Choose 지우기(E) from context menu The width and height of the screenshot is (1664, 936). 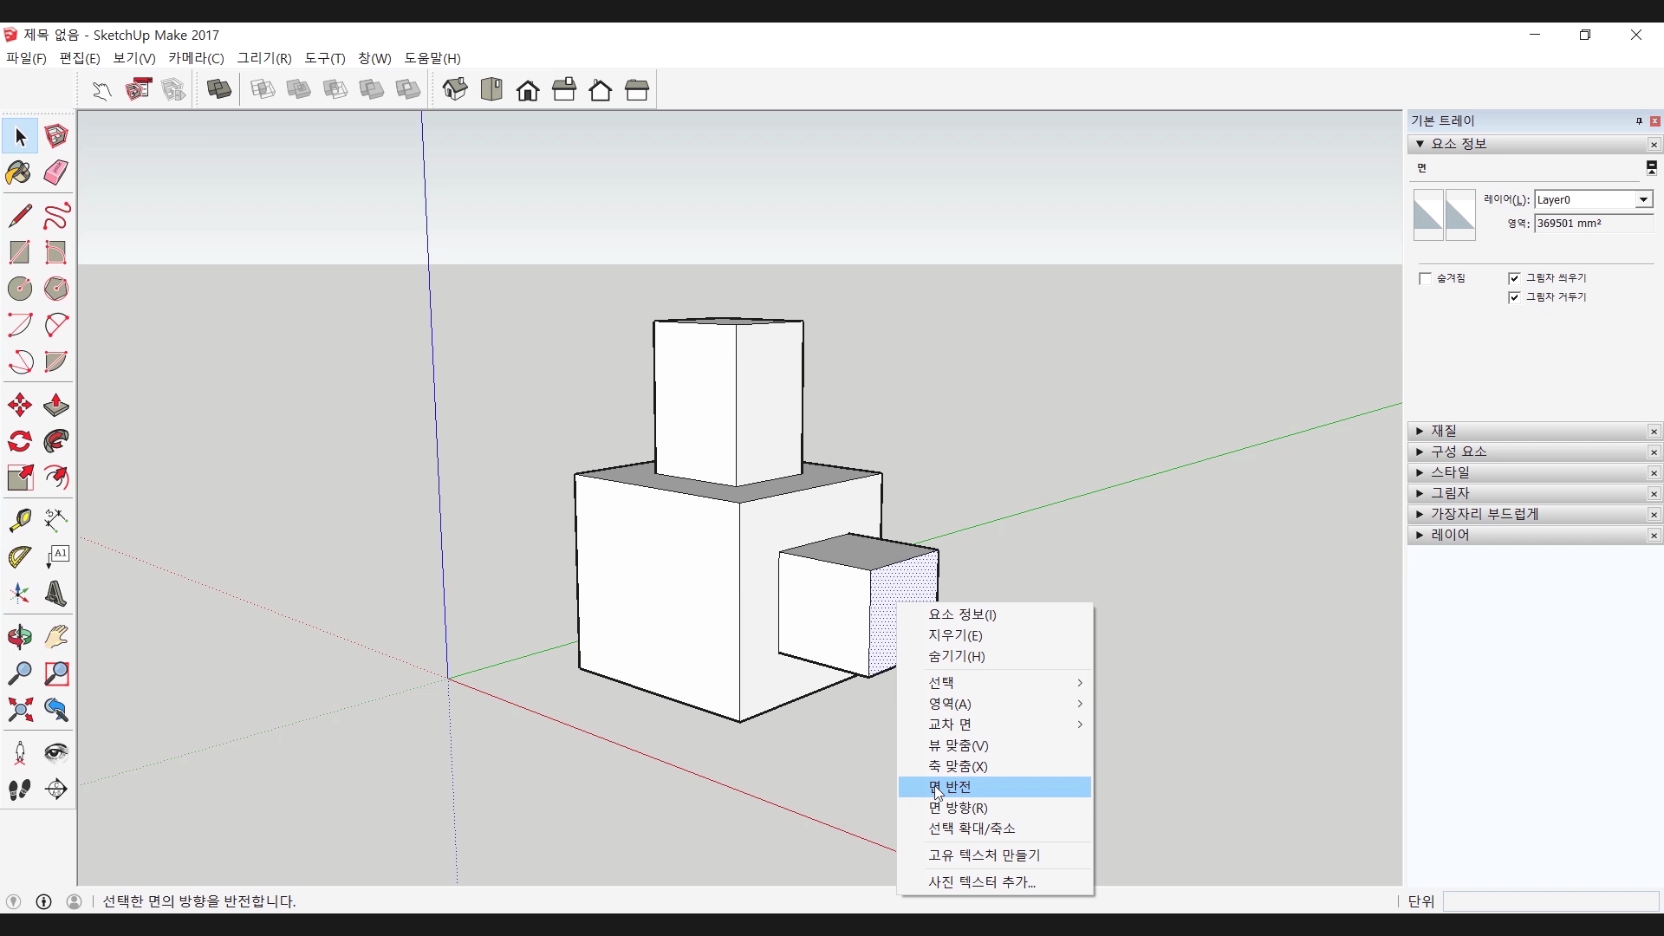pyautogui.click(x=955, y=635)
